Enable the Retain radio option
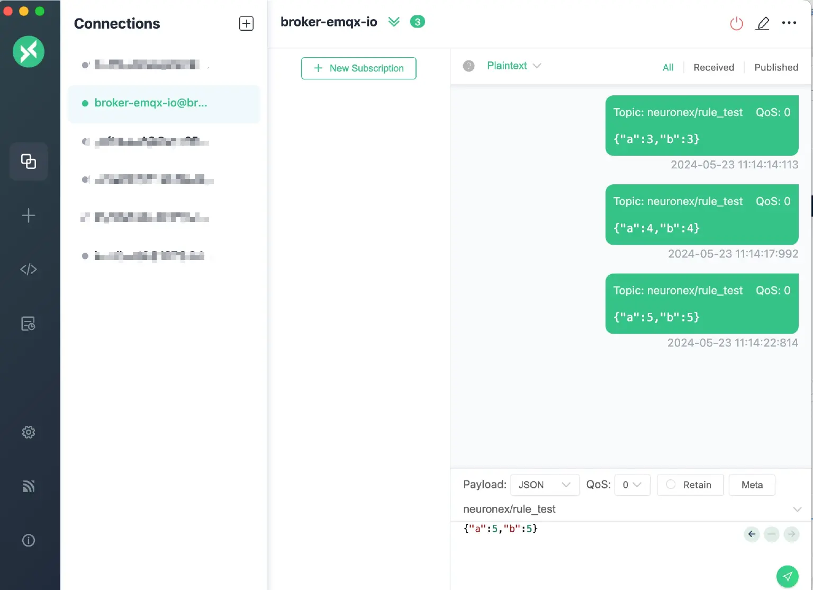Image resolution: width=813 pixels, height=590 pixels. [671, 485]
